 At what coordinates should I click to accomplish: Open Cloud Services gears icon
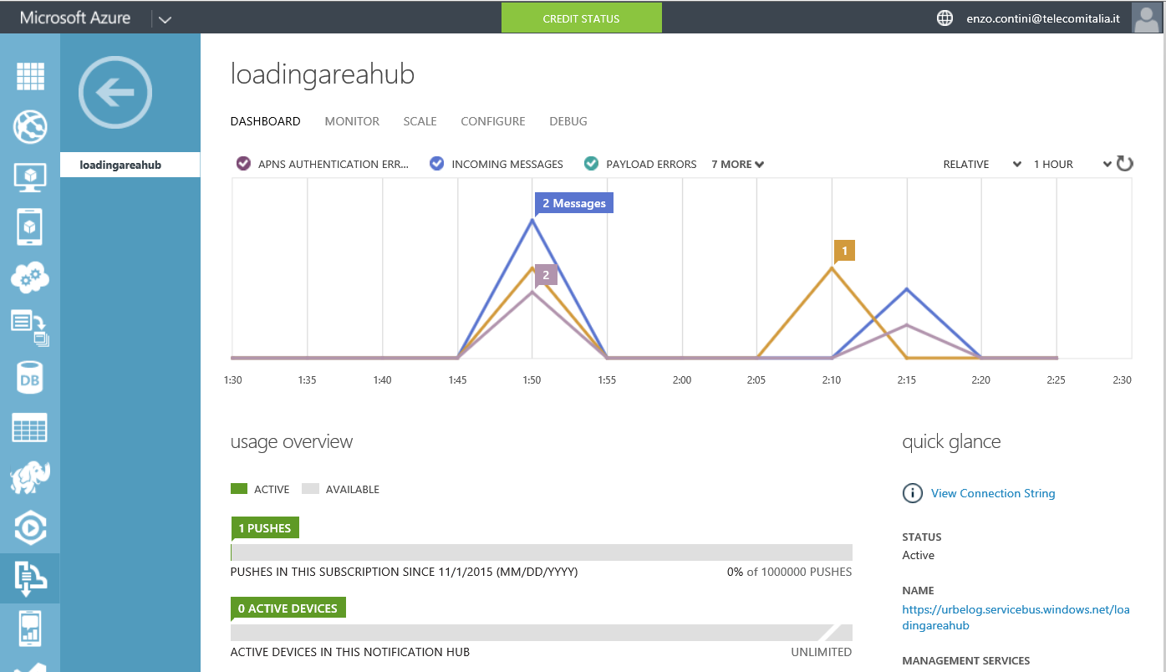click(30, 277)
